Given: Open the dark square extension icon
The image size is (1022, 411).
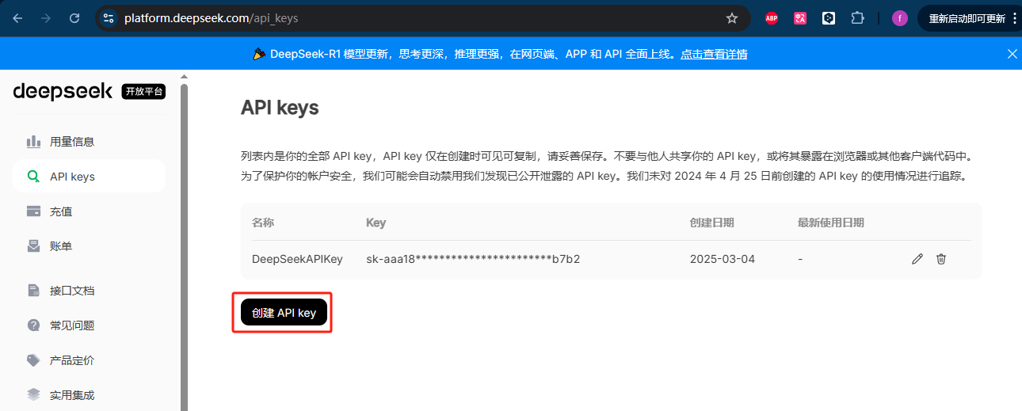Looking at the screenshot, I should click(x=829, y=18).
